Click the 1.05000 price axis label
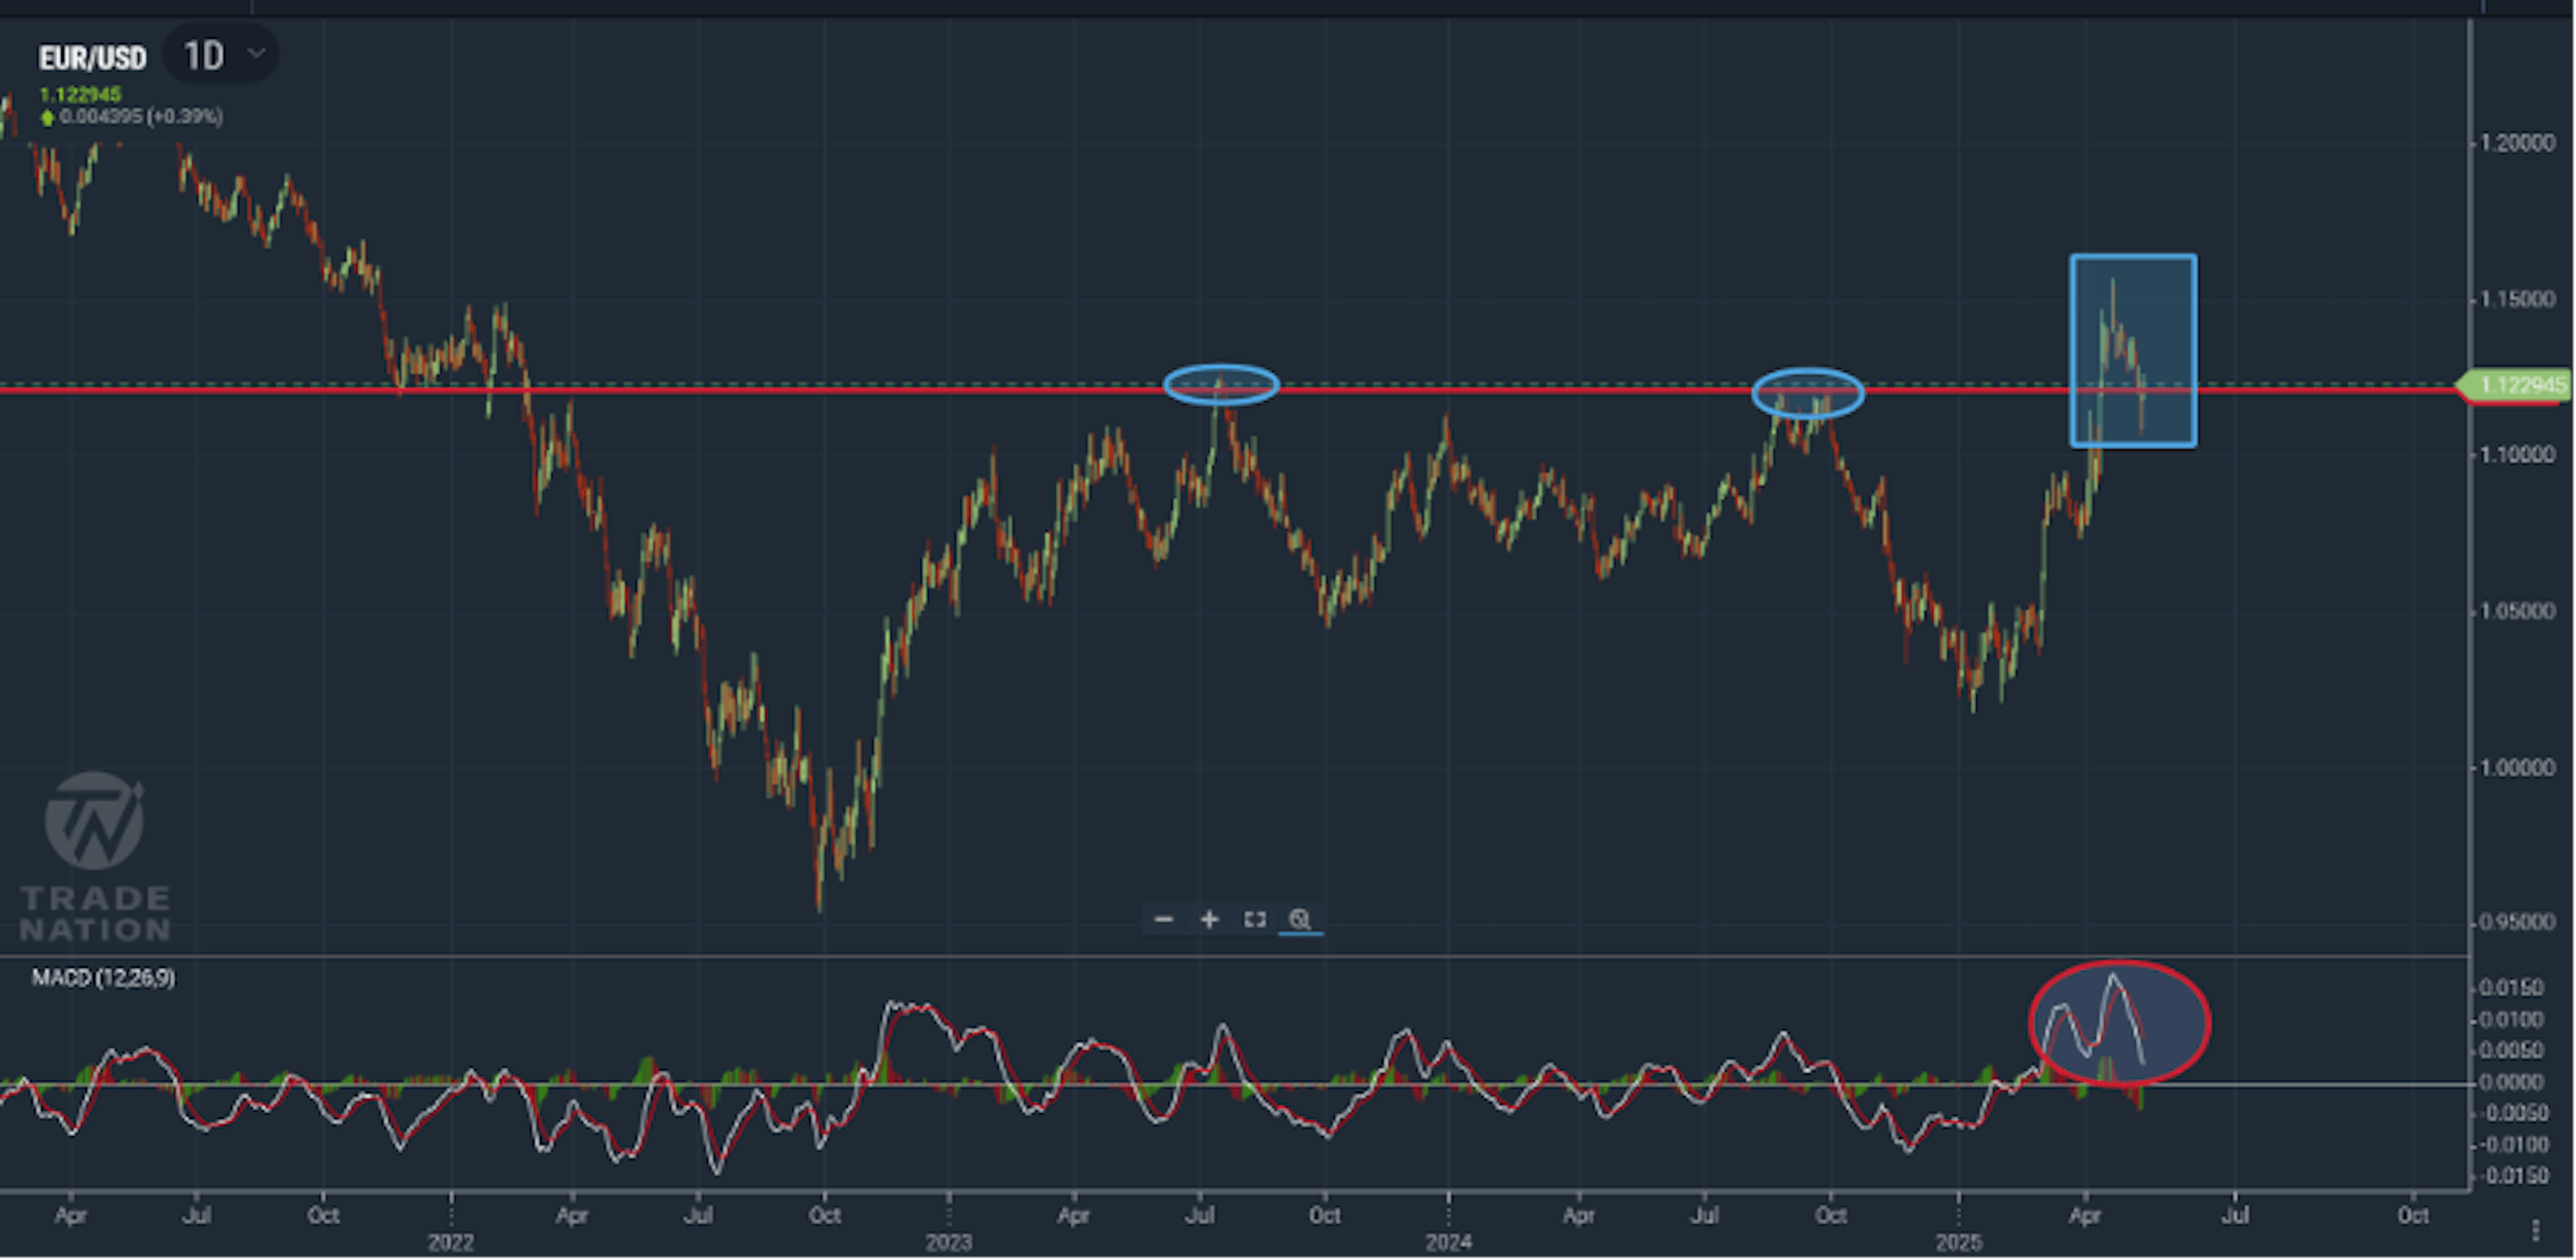The width and height of the screenshot is (2576, 1260). (2517, 611)
